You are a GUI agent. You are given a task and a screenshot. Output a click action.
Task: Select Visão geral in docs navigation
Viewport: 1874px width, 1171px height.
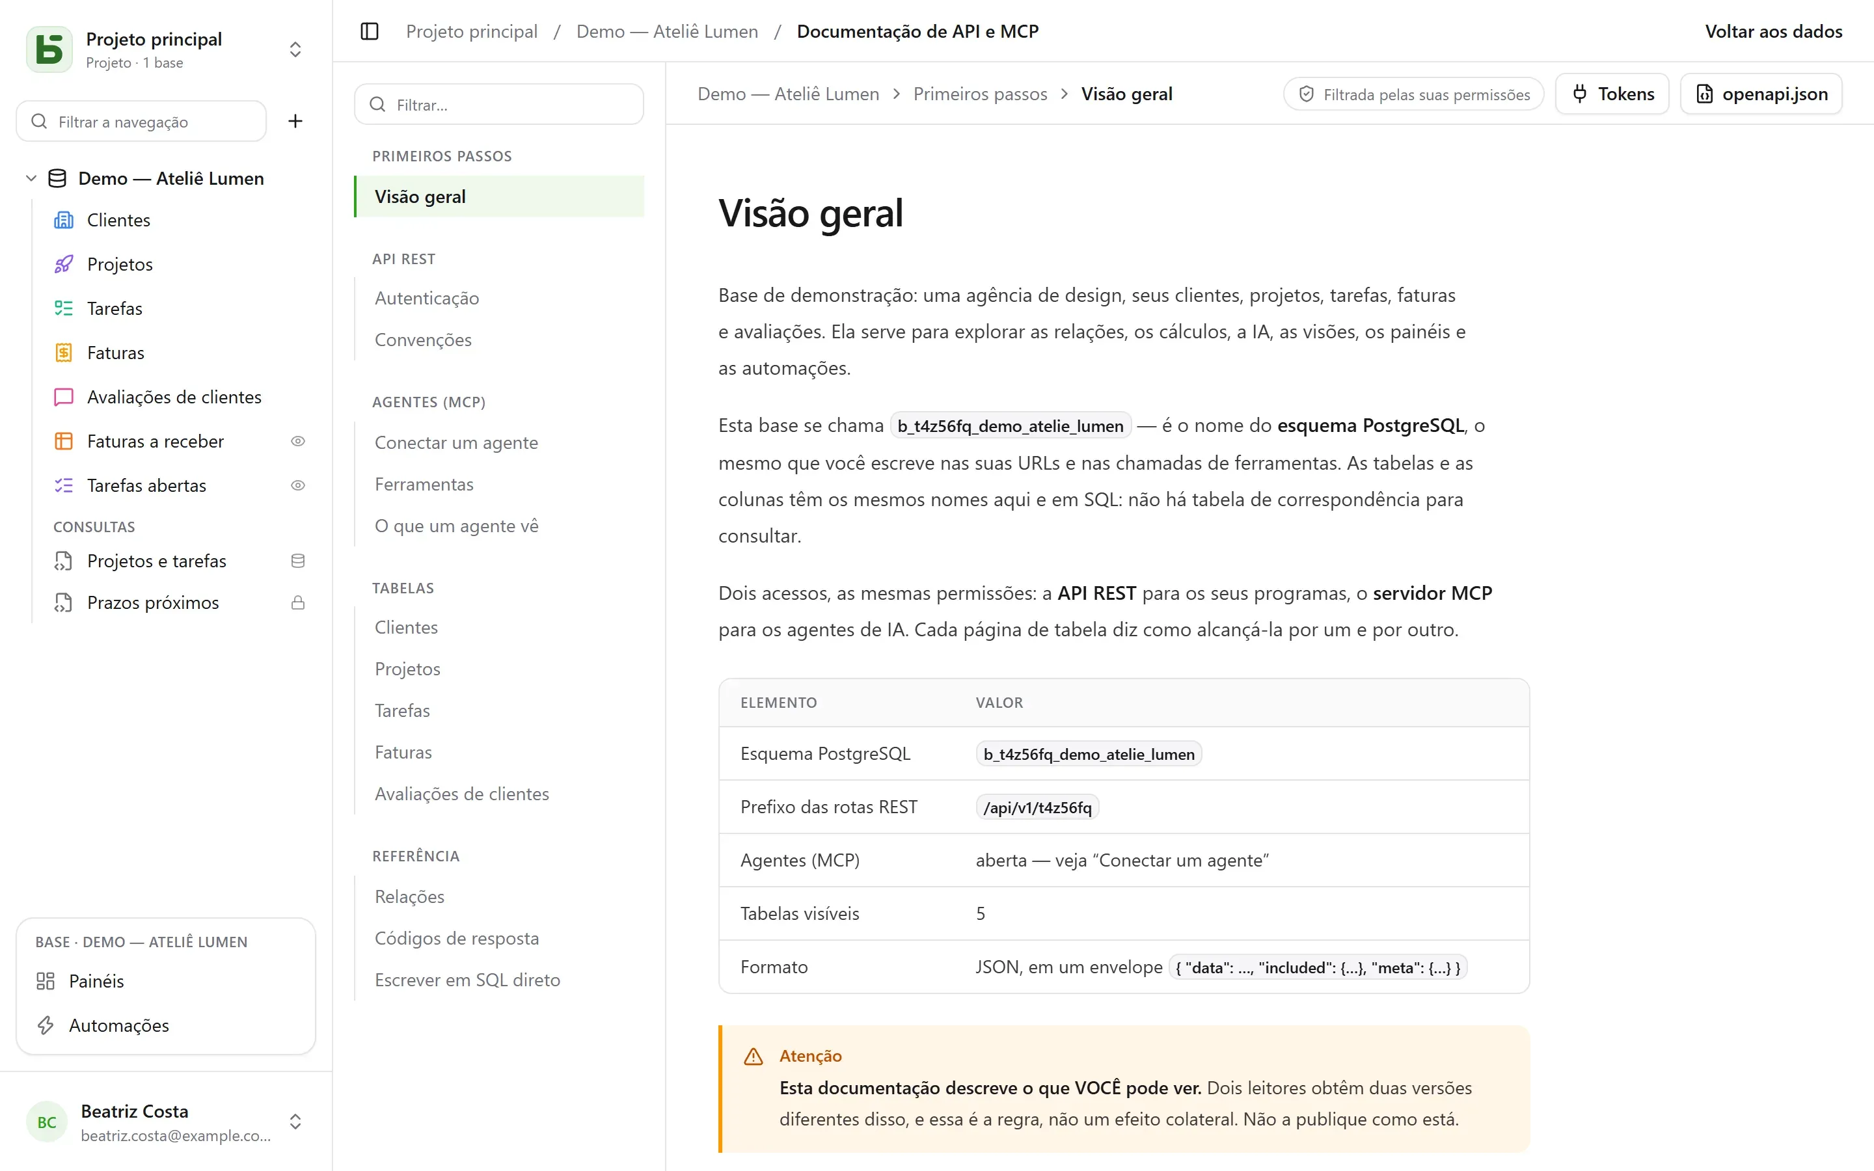click(498, 196)
